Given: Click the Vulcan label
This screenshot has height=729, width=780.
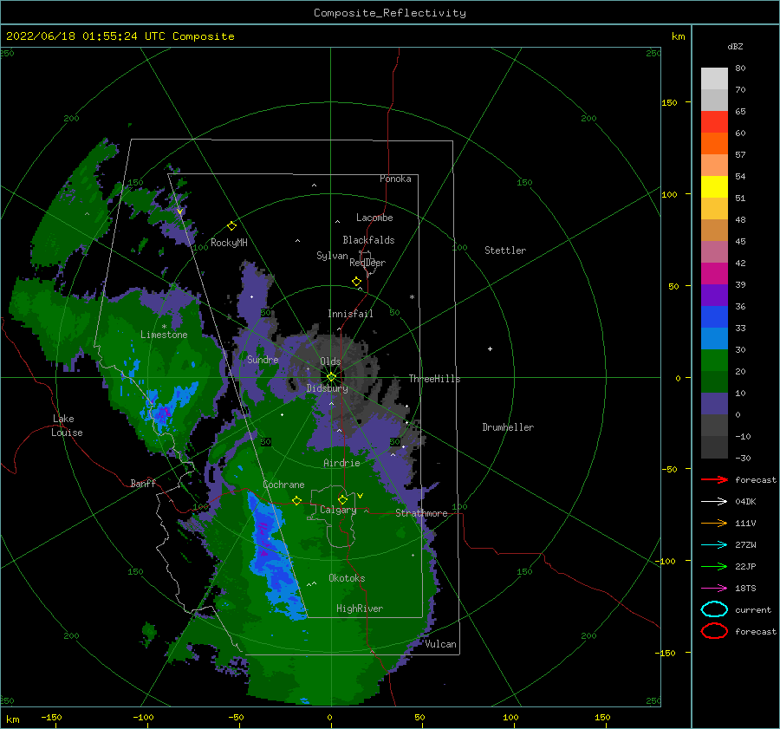Looking at the screenshot, I should click(441, 644).
